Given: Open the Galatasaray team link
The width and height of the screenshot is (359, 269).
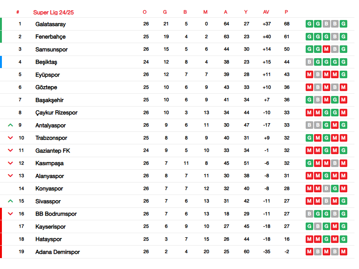Looking at the screenshot, I should [50, 24].
